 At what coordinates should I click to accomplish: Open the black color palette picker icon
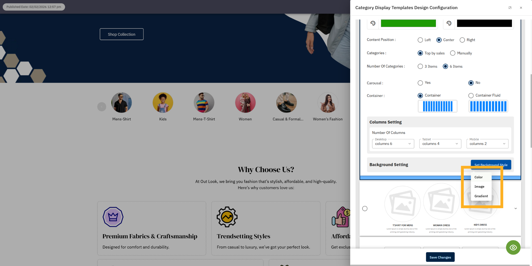[x=449, y=23]
